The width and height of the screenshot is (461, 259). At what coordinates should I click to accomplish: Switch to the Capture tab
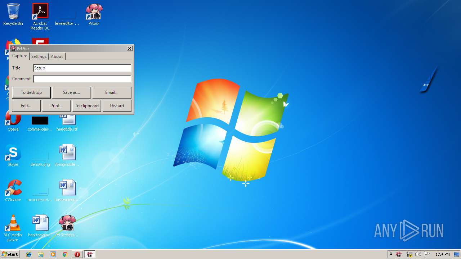pyautogui.click(x=19, y=56)
